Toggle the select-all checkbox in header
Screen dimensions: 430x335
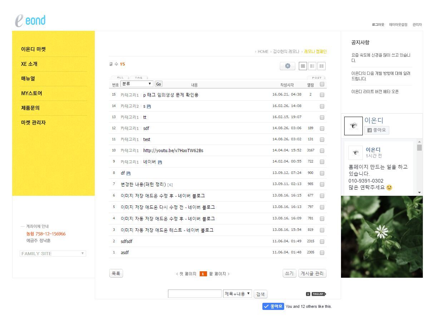tap(322, 84)
